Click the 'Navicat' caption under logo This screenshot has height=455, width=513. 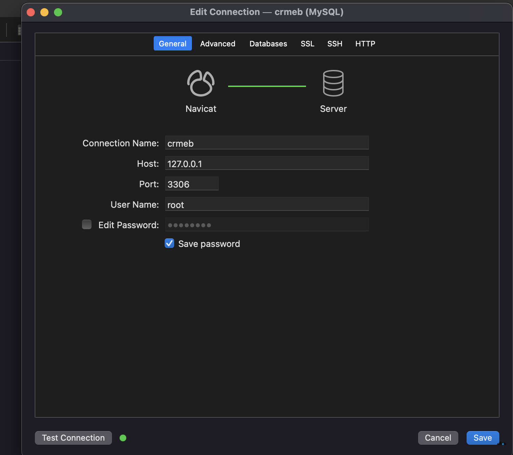(x=201, y=109)
